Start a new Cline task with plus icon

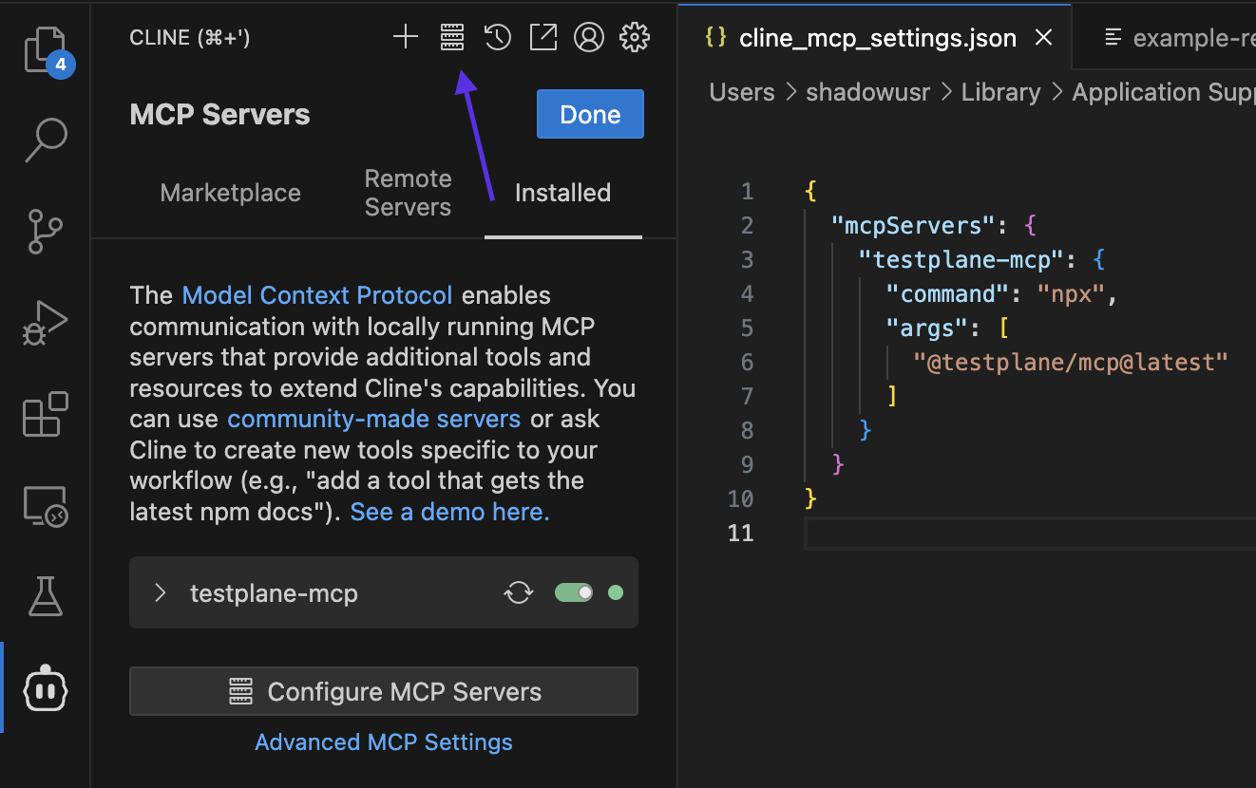click(406, 38)
